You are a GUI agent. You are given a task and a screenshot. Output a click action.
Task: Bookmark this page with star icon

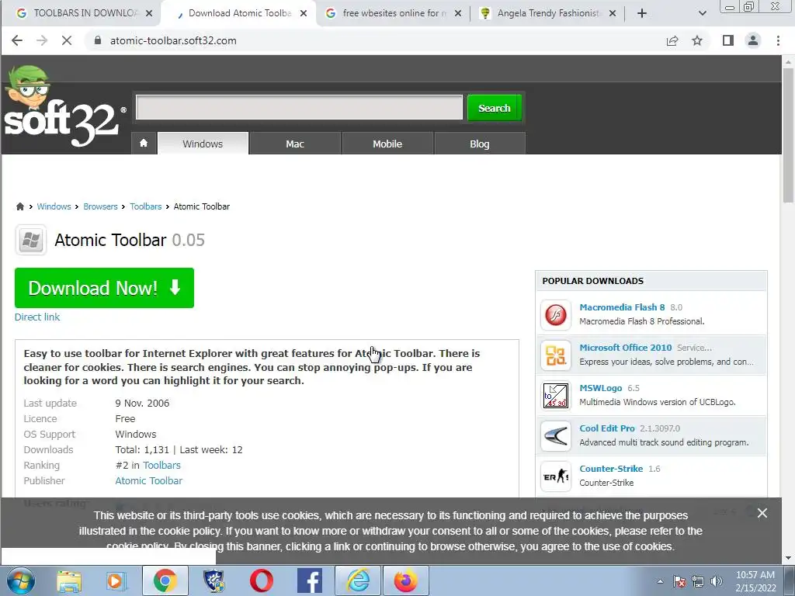(x=697, y=40)
